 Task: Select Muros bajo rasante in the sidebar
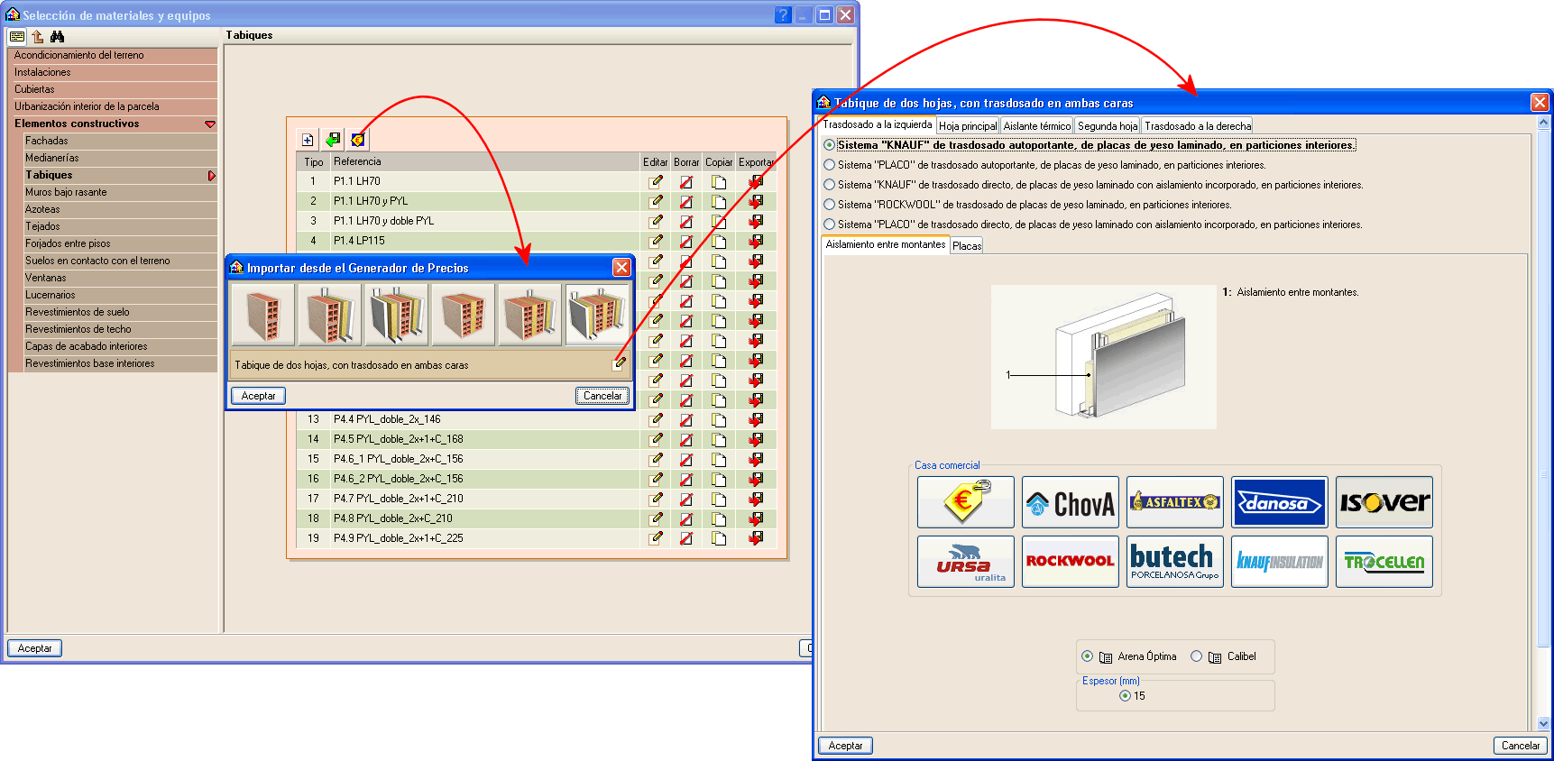121,192
